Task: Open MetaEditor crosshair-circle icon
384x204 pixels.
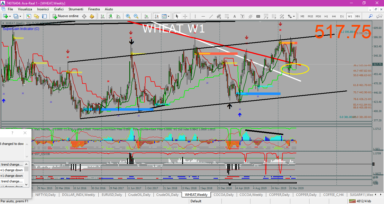Action: tap(84, 16)
